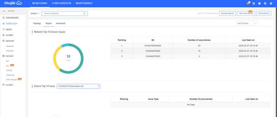This screenshot has width=277, height=117.
Task: Open Network under Report in sidebar
Action: [x=10, y=46]
